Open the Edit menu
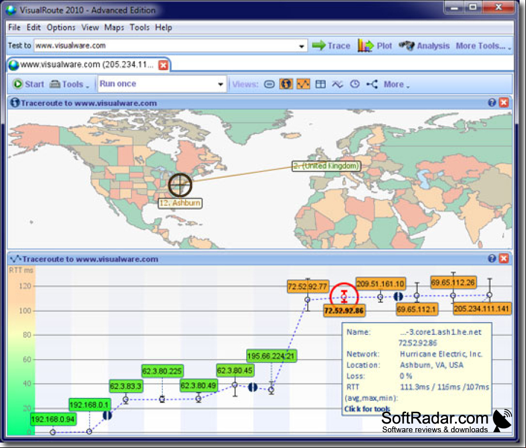 [x=34, y=27]
